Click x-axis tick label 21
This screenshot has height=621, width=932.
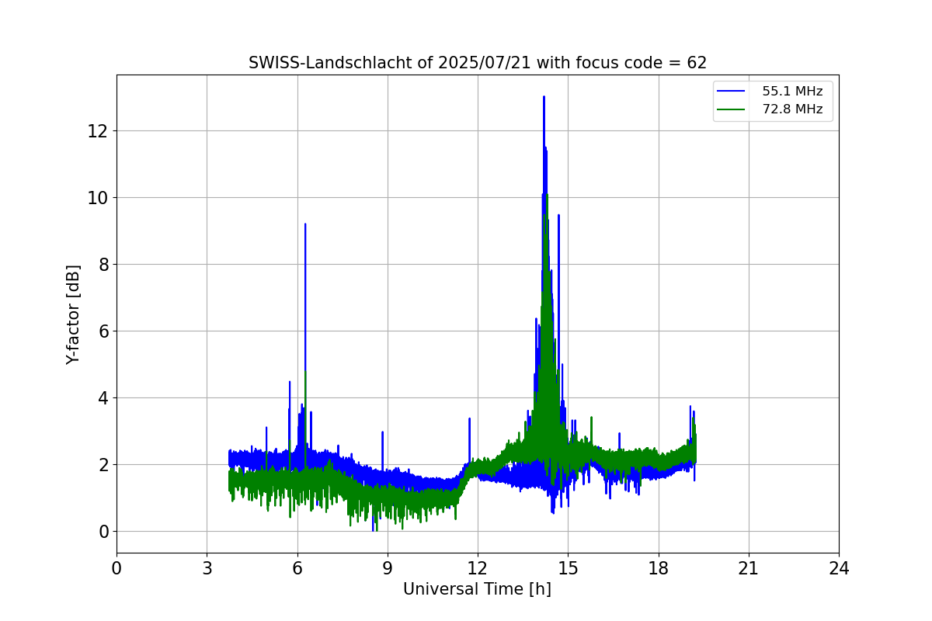point(749,568)
